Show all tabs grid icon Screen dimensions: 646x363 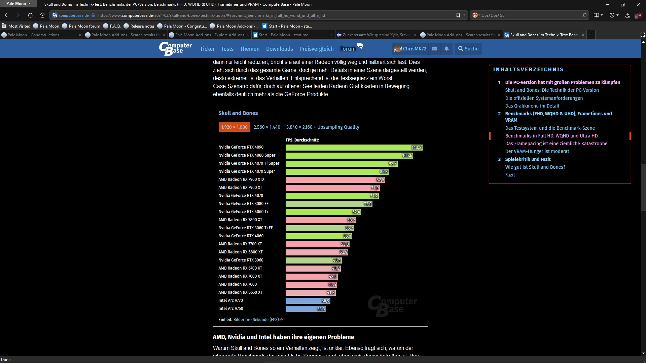click(642, 35)
